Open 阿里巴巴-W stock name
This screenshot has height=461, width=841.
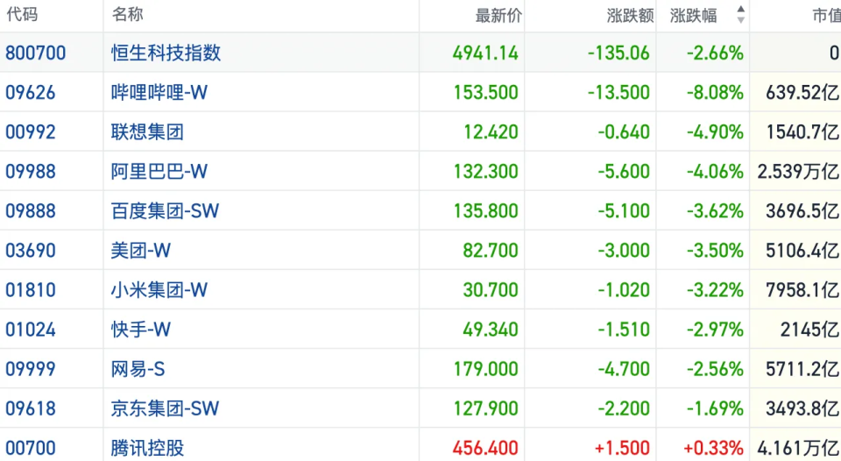[159, 172]
